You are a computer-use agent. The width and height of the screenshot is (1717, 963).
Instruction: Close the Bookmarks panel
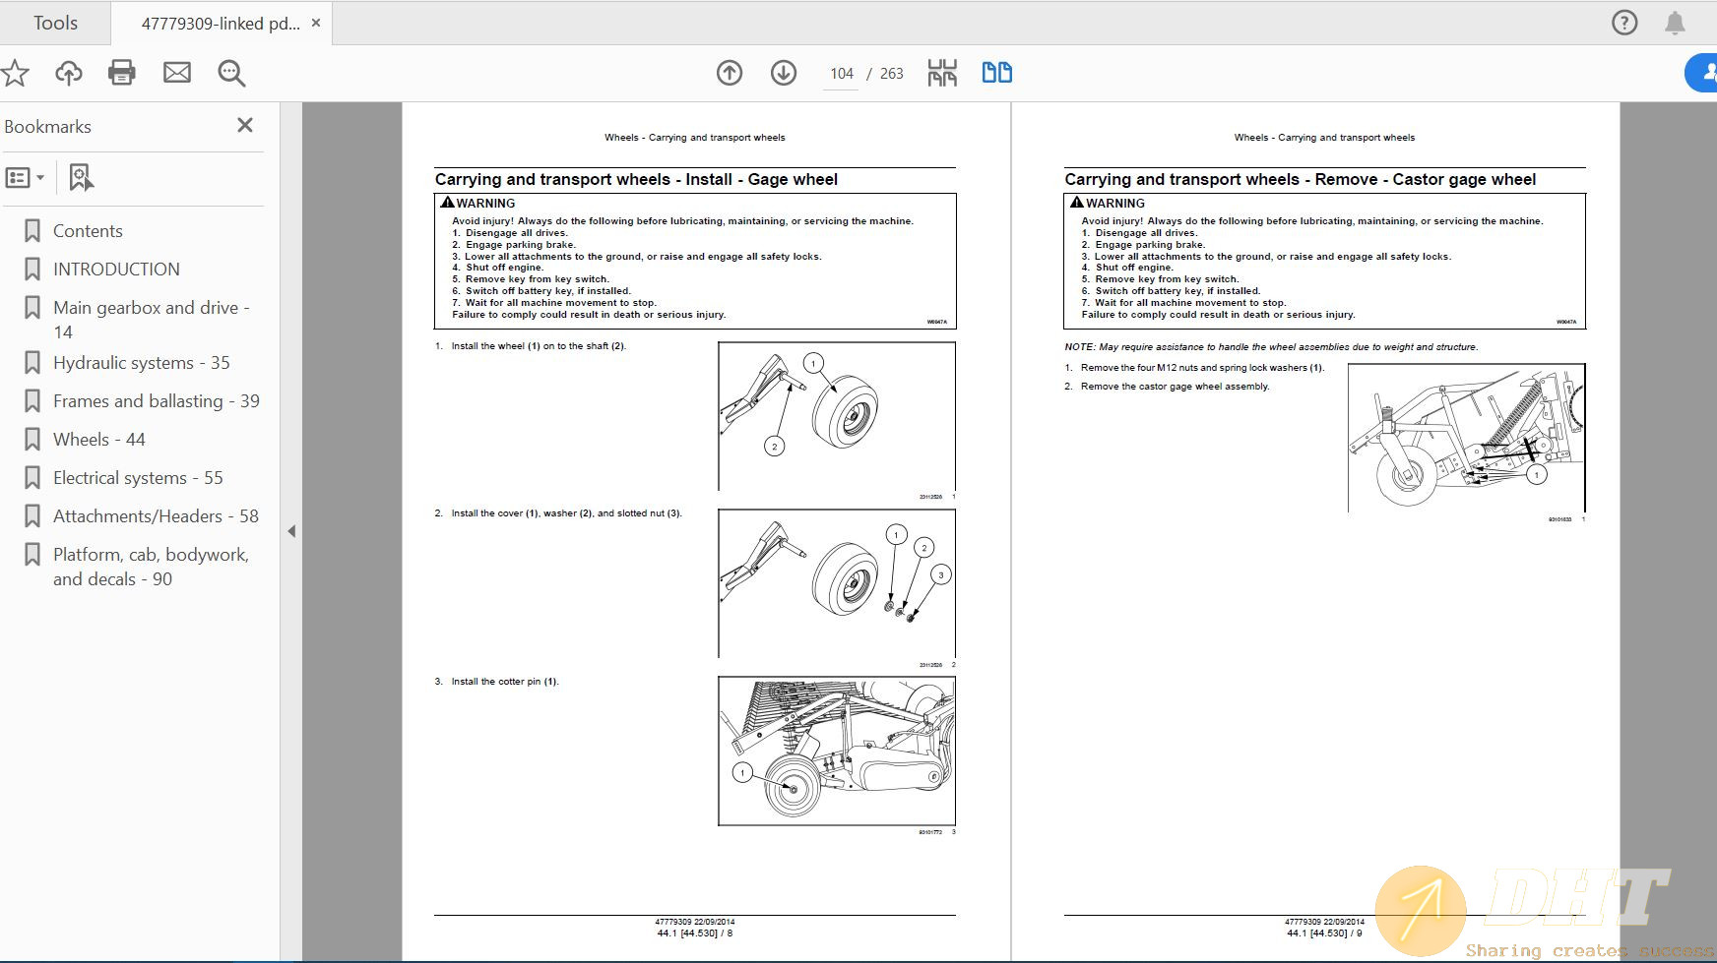pyautogui.click(x=245, y=125)
